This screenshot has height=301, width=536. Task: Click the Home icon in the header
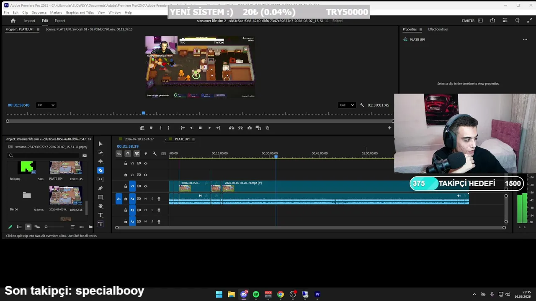click(13, 20)
